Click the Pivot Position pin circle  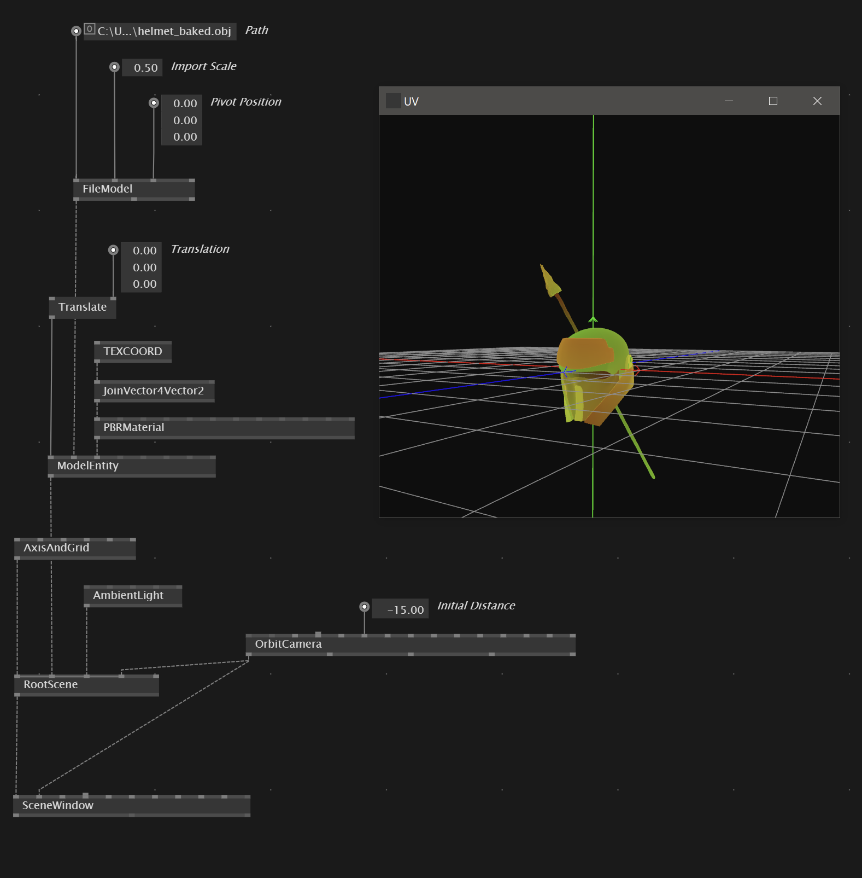pyautogui.click(x=154, y=103)
